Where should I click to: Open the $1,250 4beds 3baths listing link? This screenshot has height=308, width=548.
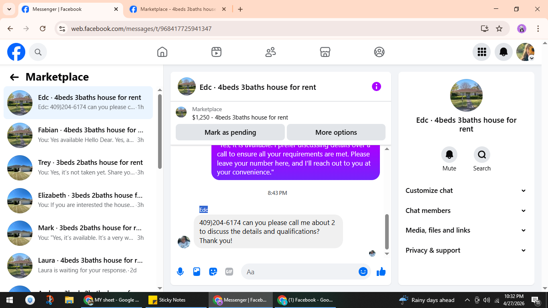(x=240, y=118)
